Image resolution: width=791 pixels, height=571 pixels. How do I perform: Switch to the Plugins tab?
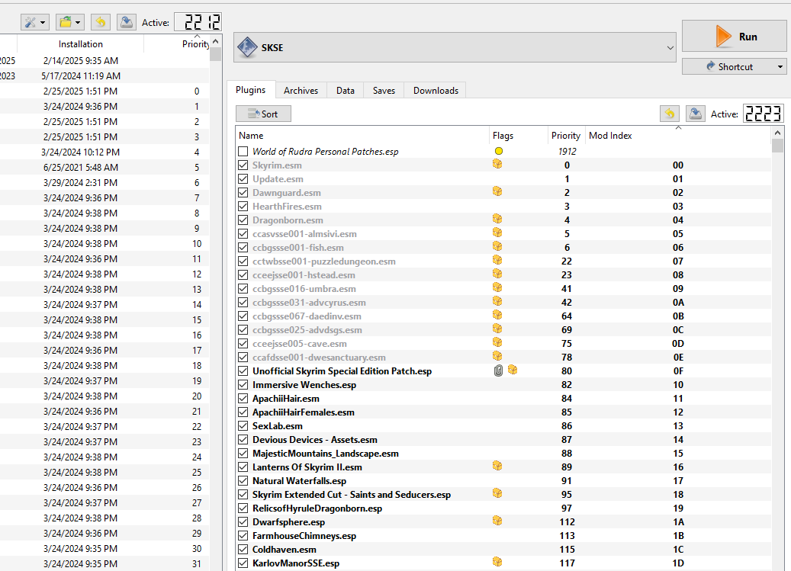251,90
